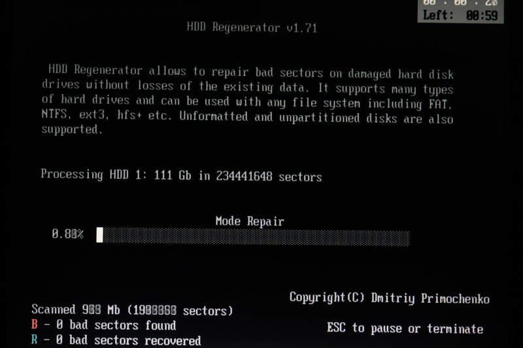Click the white progress bar block

(x=100, y=235)
